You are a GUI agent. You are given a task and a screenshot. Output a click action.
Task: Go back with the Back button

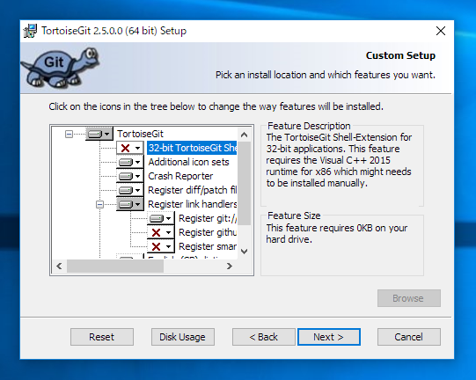pyautogui.click(x=263, y=337)
